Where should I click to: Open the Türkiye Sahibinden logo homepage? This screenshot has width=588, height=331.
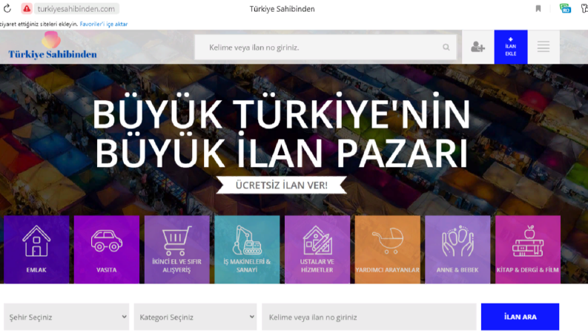(x=53, y=46)
